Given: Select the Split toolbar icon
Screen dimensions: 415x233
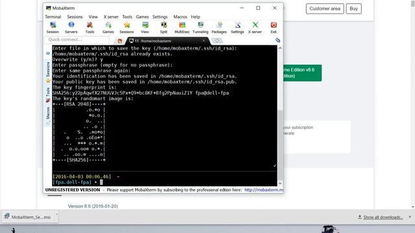Looking at the screenshot, I should pyautogui.click(x=163, y=27).
